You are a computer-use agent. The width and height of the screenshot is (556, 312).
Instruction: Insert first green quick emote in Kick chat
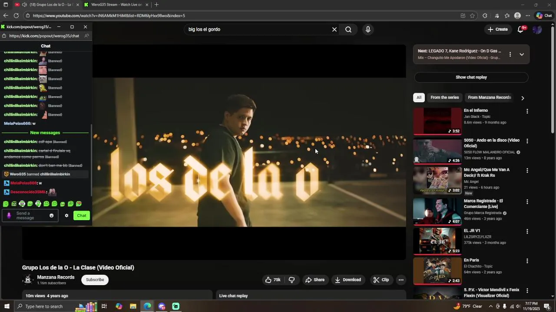click(6, 204)
